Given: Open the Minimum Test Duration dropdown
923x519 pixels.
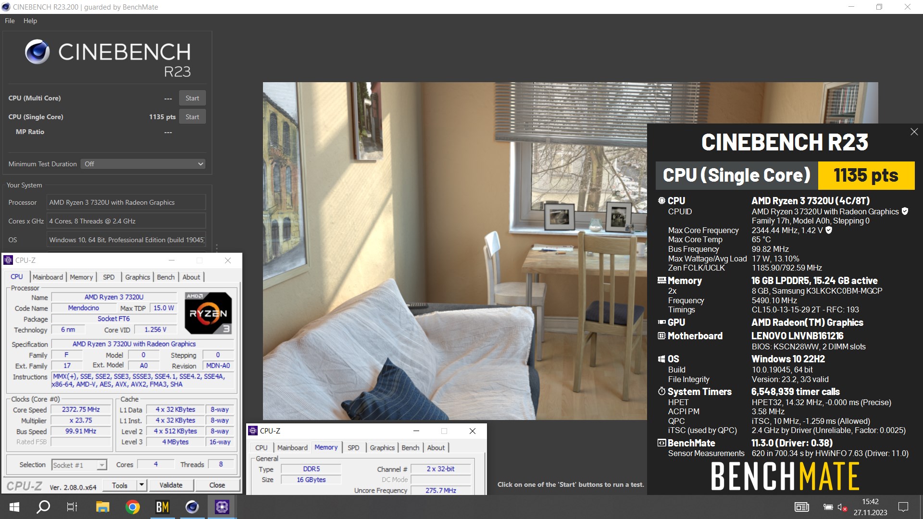Looking at the screenshot, I should coord(143,164).
